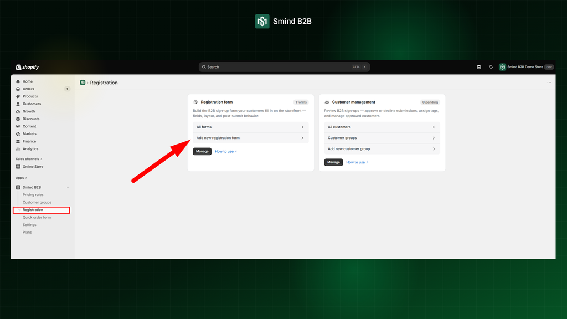Viewport: 567px width, 319px height.
Task: Click the Discounts icon
Action: [18, 119]
